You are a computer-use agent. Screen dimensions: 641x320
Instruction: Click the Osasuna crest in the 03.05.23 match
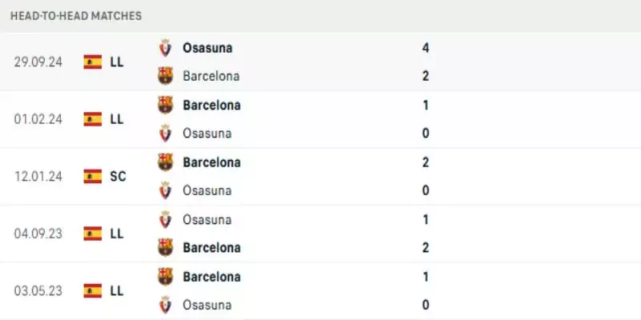pos(166,305)
